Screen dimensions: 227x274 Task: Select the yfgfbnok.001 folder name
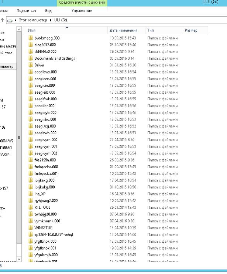[45, 248]
